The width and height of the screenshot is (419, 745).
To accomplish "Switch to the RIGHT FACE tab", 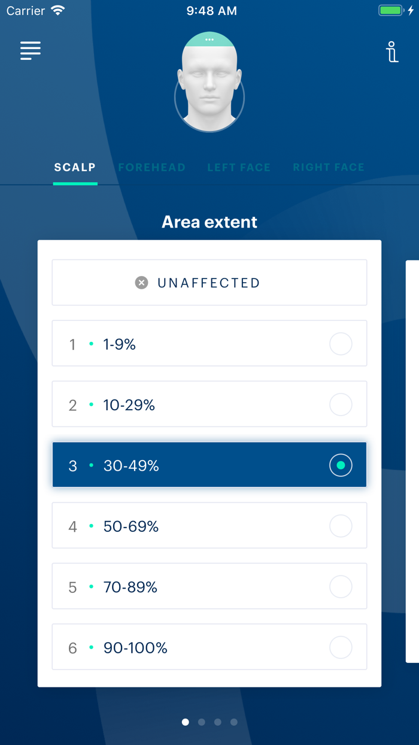I will [x=328, y=168].
